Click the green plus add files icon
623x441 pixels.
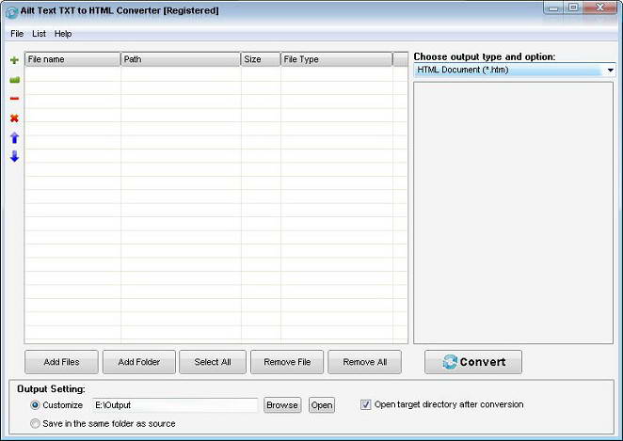point(14,60)
